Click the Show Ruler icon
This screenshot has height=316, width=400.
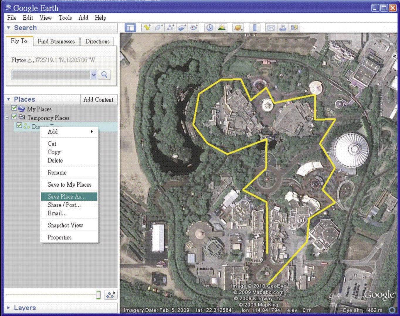click(255, 28)
